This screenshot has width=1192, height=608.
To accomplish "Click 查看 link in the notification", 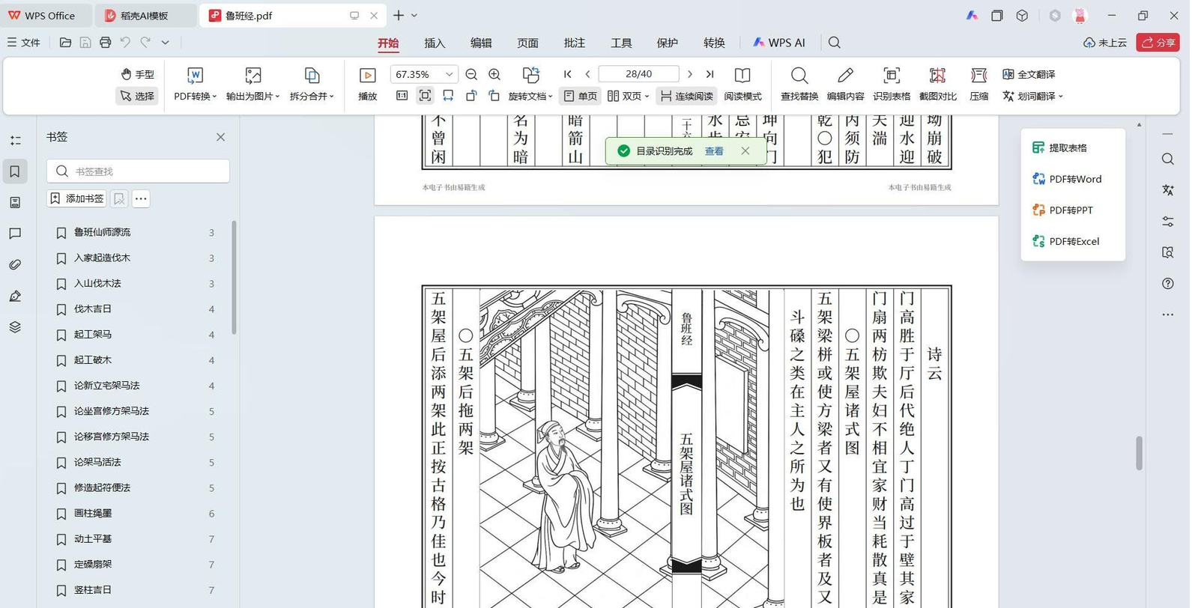I will [714, 151].
